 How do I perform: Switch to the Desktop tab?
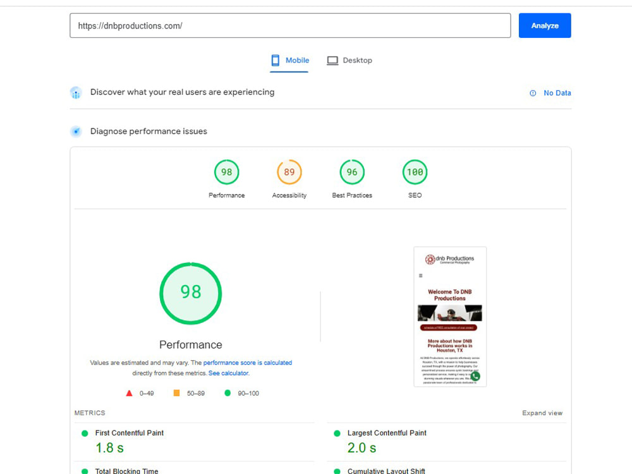[349, 61]
